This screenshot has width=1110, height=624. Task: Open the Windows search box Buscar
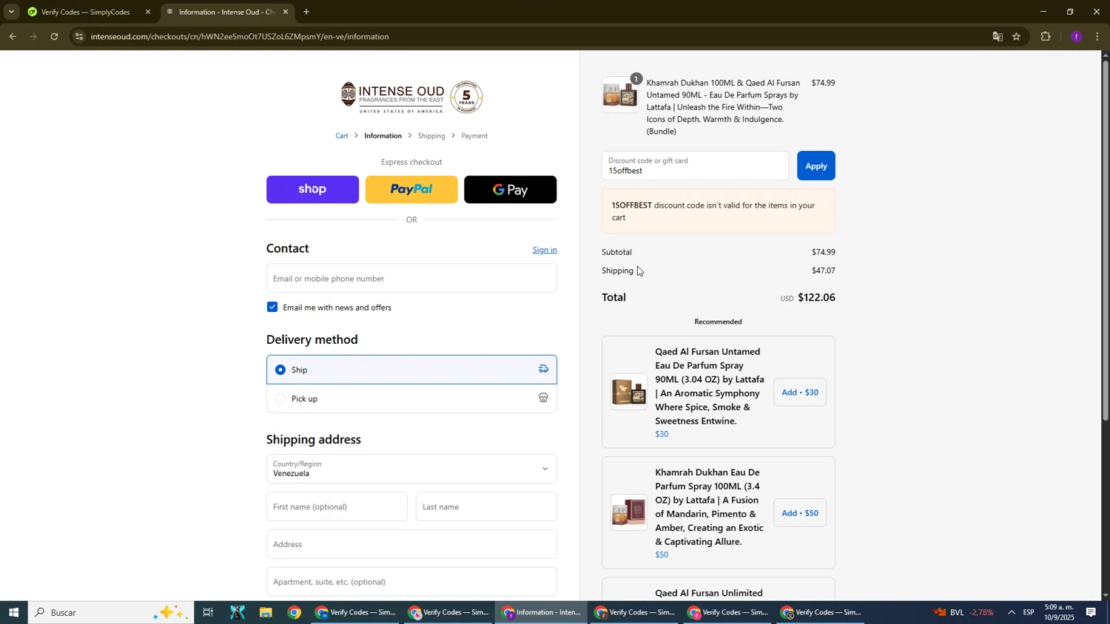[111, 612]
